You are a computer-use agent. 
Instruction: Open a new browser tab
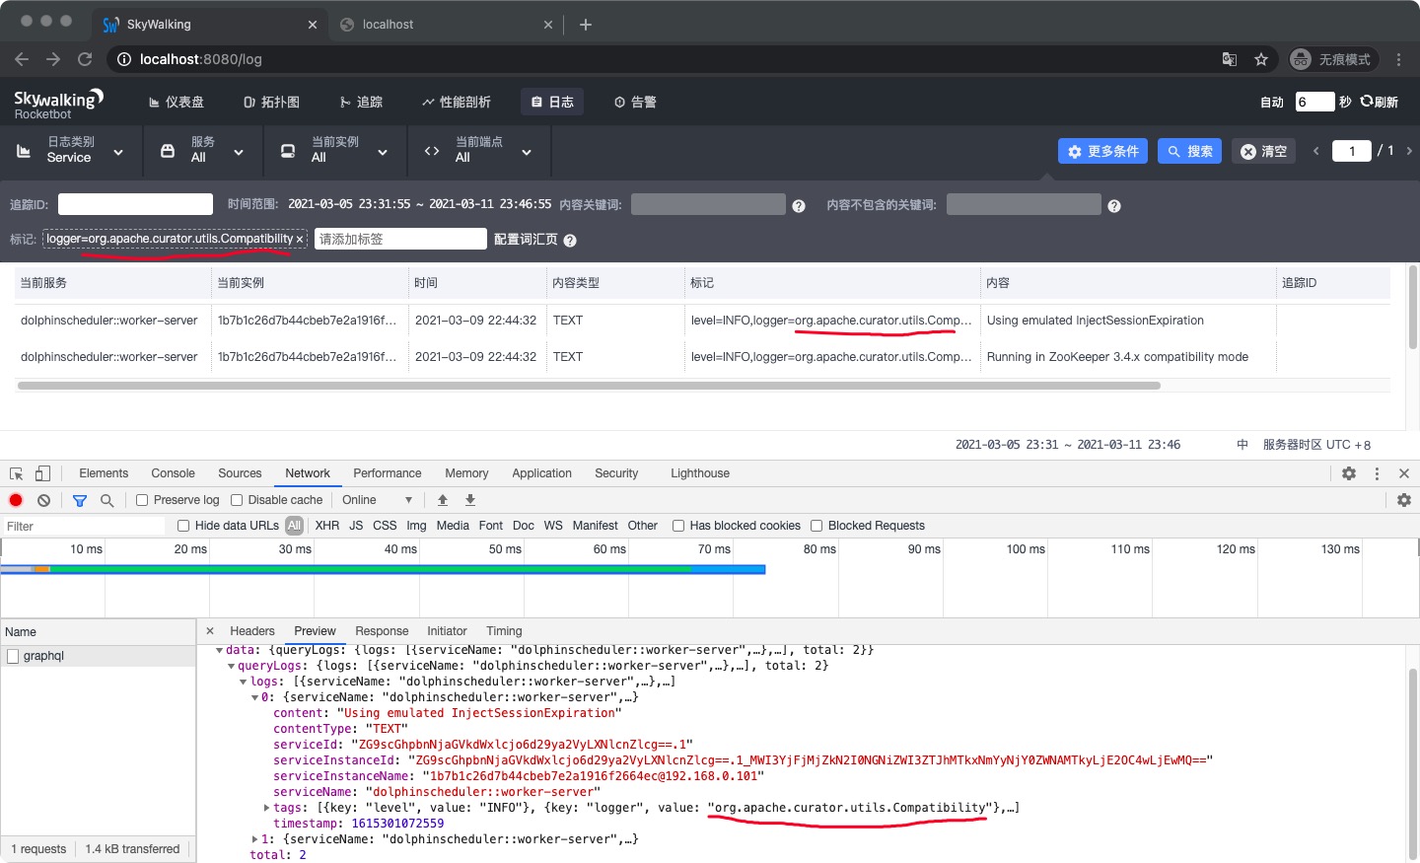point(586,25)
